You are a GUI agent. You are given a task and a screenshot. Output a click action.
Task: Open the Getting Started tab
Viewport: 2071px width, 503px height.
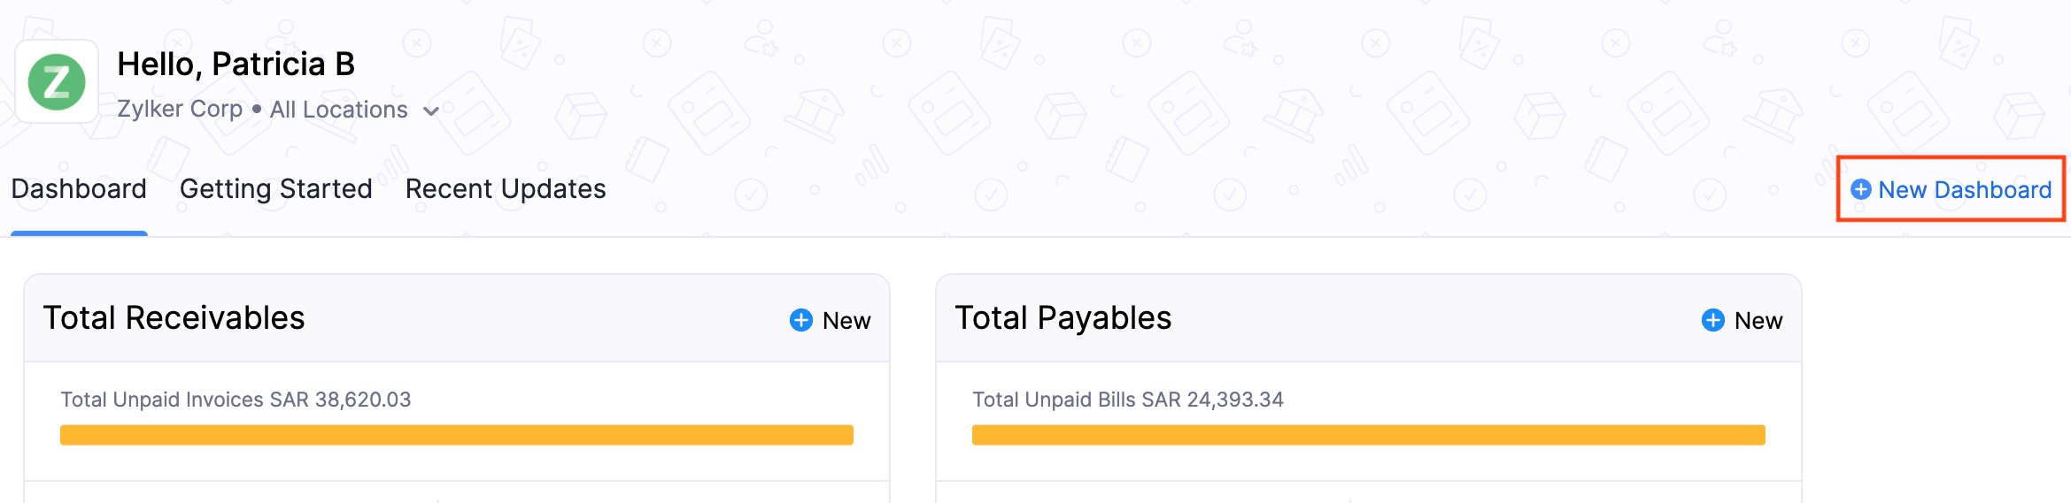275,189
